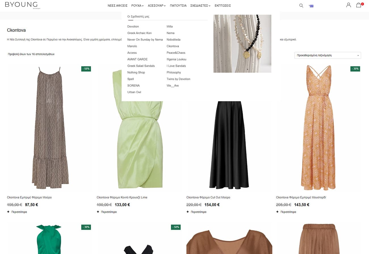Click plus icon under Φόρεμα Cut Out Μαύρο
This screenshot has height=254, width=369.
coord(188,212)
